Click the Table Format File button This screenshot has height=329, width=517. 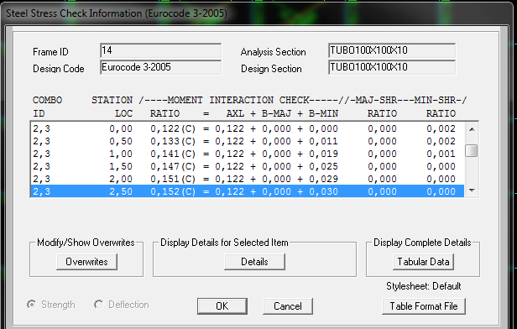point(424,306)
